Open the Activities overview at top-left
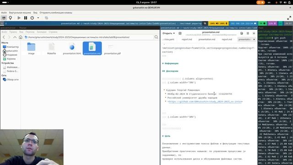The image size is (293, 165). pyautogui.click(x=5, y=2)
